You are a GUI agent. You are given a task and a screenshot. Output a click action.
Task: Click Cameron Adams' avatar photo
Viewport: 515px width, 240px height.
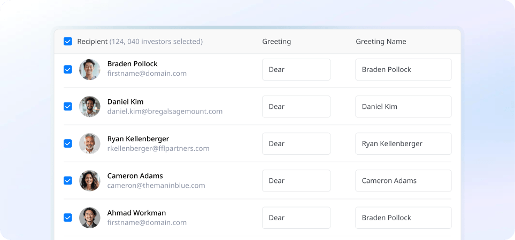coord(90,180)
